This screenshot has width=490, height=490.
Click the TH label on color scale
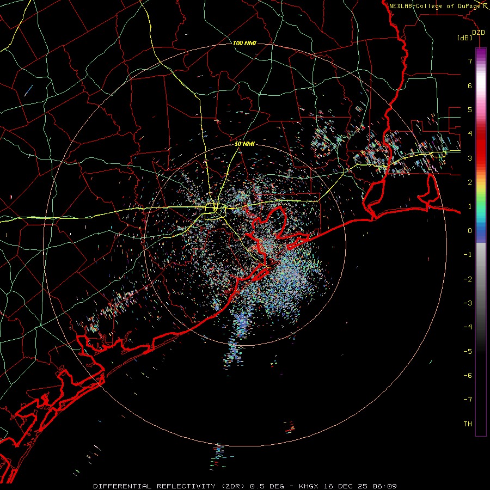click(x=468, y=424)
